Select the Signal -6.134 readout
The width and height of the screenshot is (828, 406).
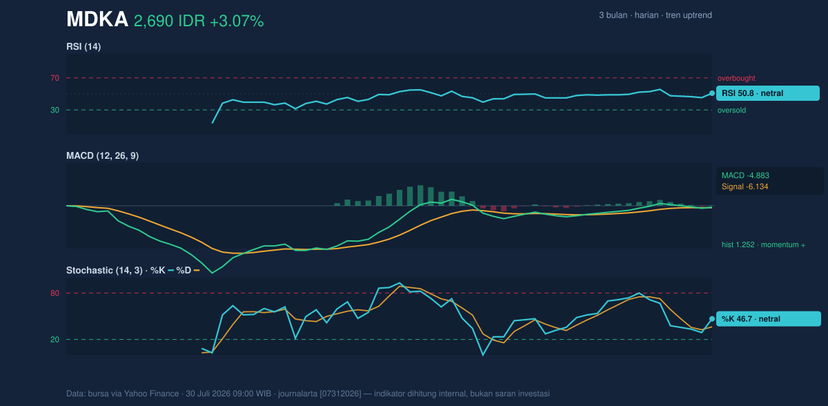(745, 186)
